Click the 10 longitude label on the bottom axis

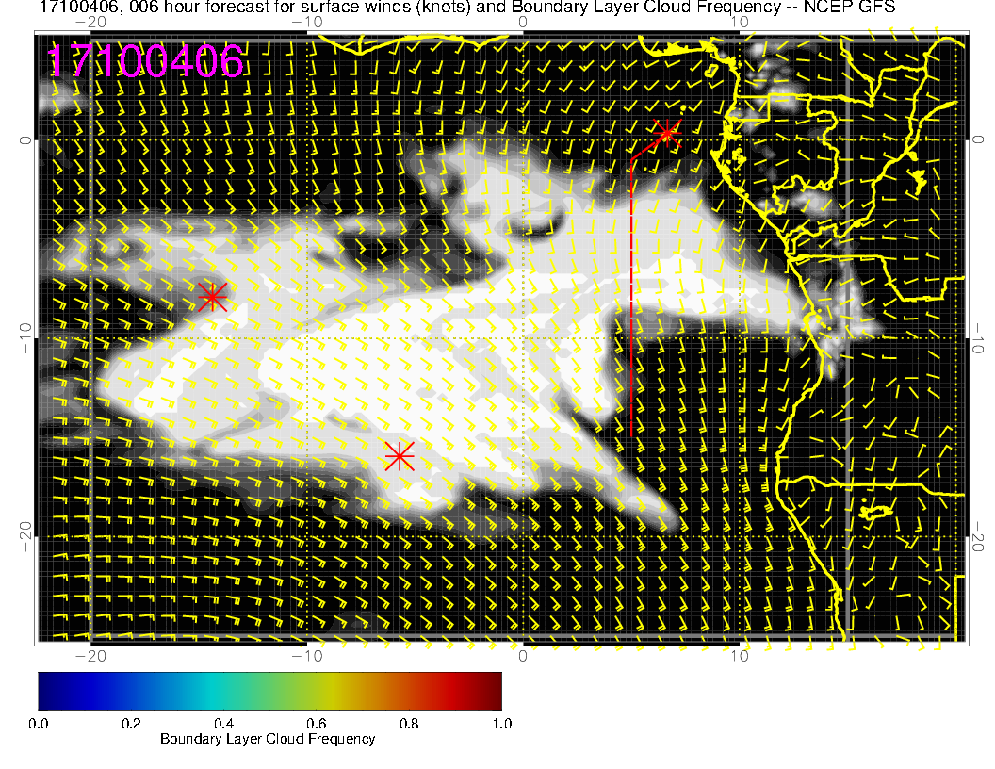(740, 656)
